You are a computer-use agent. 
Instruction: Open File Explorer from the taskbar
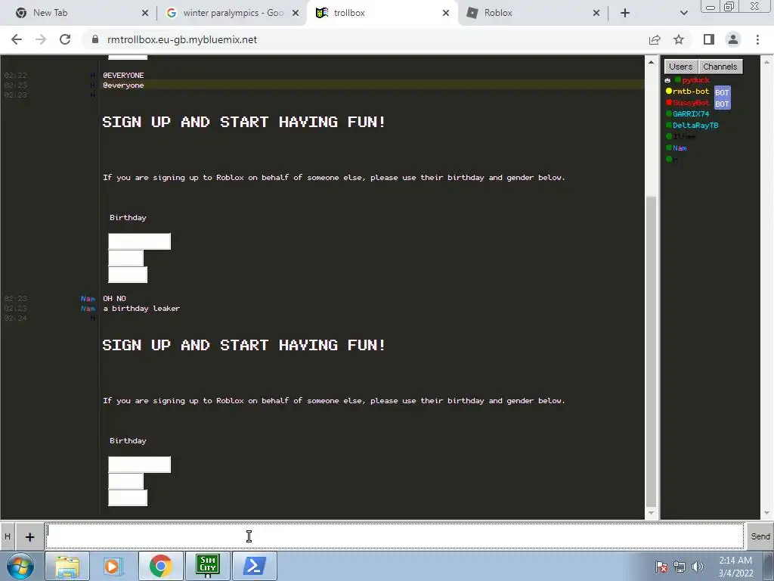(x=67, y=566)
